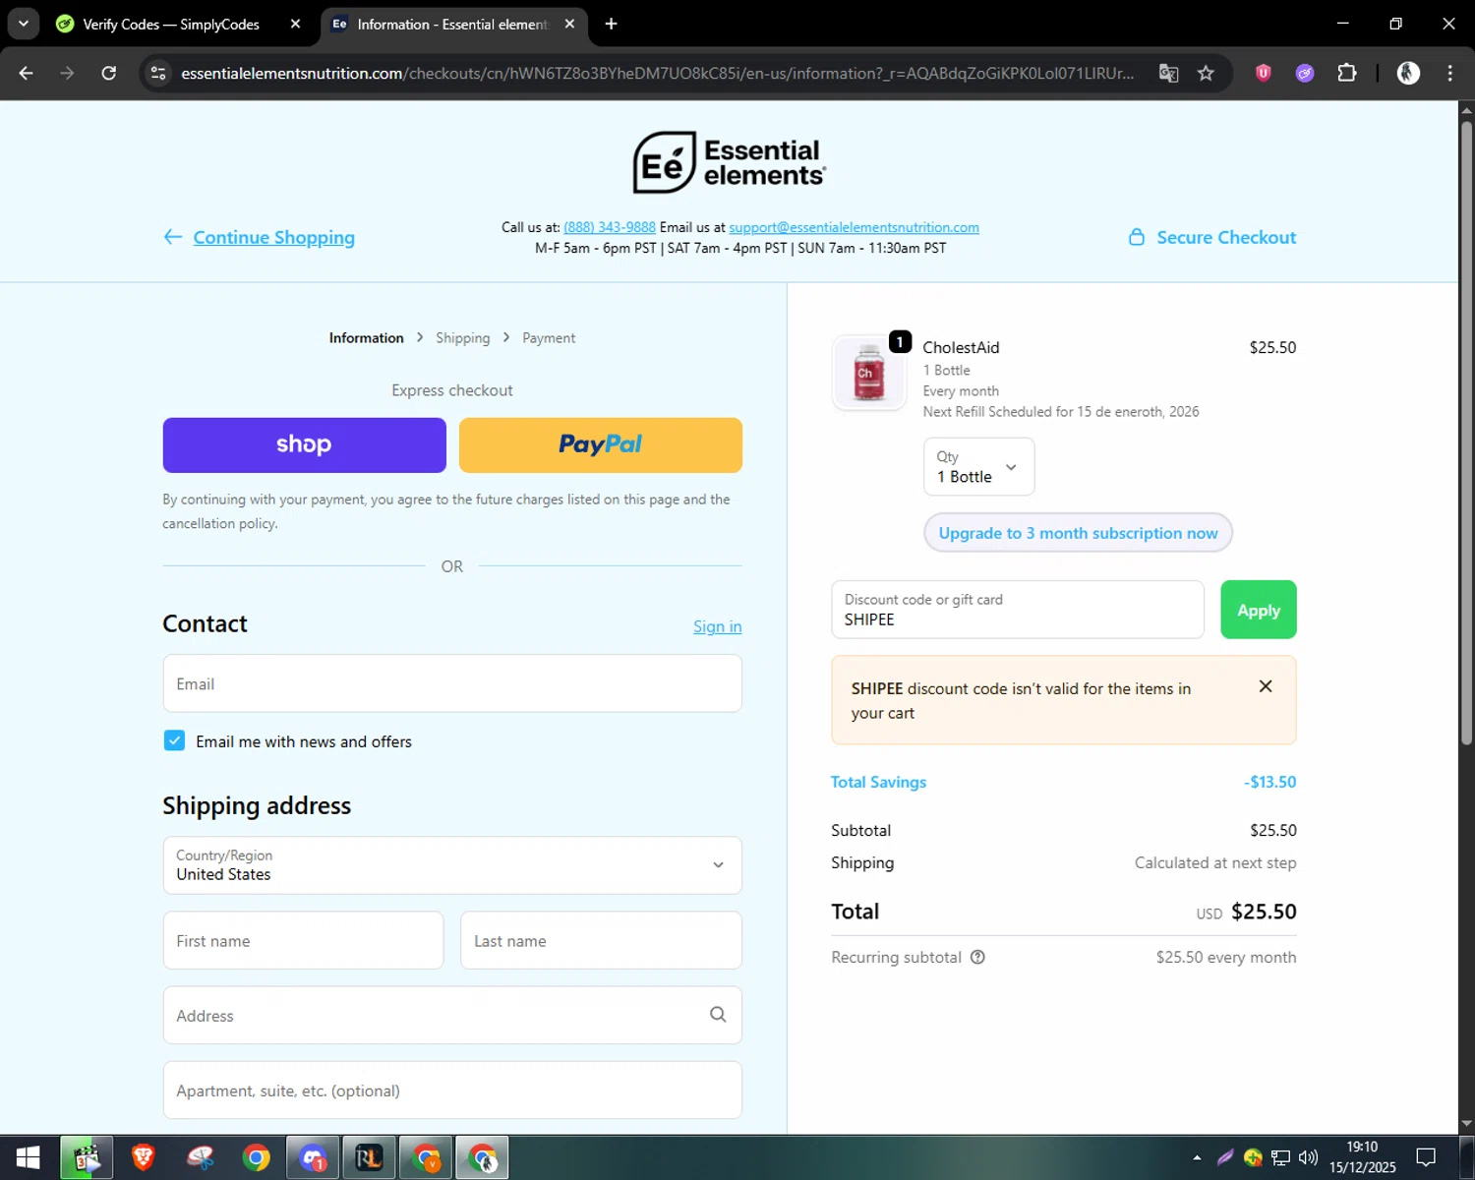Click the translate page icon
Viewport: 1475px width, 1180px height.
(1168, 73)
